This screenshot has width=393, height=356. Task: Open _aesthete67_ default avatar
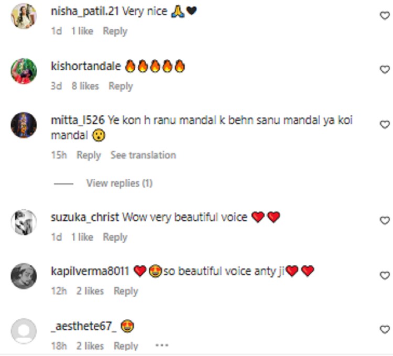pos(24,331)
